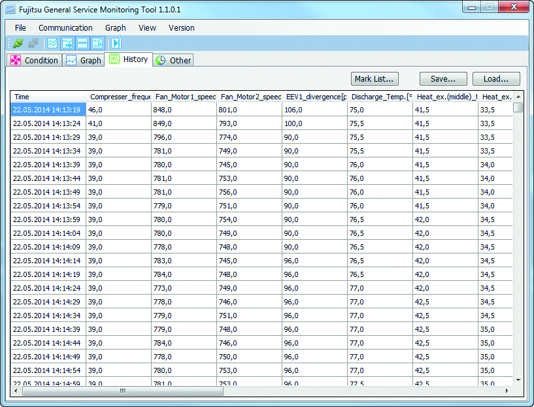Open the Communication menu
The height and width of the screenshot is (407, 534).
65,28
